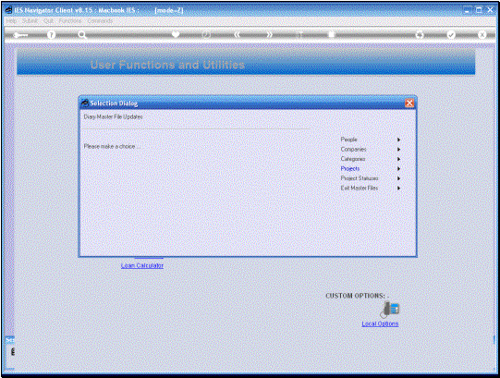Image resolution: width=500 pixels, height=378 pixels.
Task: Open the Help menu in the menu bar
Action: (11, 20)
